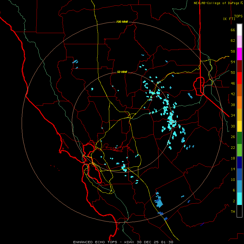244x244 pixels.
Task: Click the 2 value on the legend
Action: pyautogui.click(x=234, y=201)
